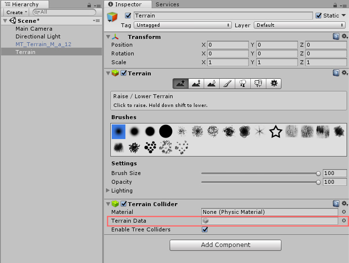Viewport: 349px width, 263px height.
Task: Disable the Terrain Collider component checkbox
Action: point(123,204)
